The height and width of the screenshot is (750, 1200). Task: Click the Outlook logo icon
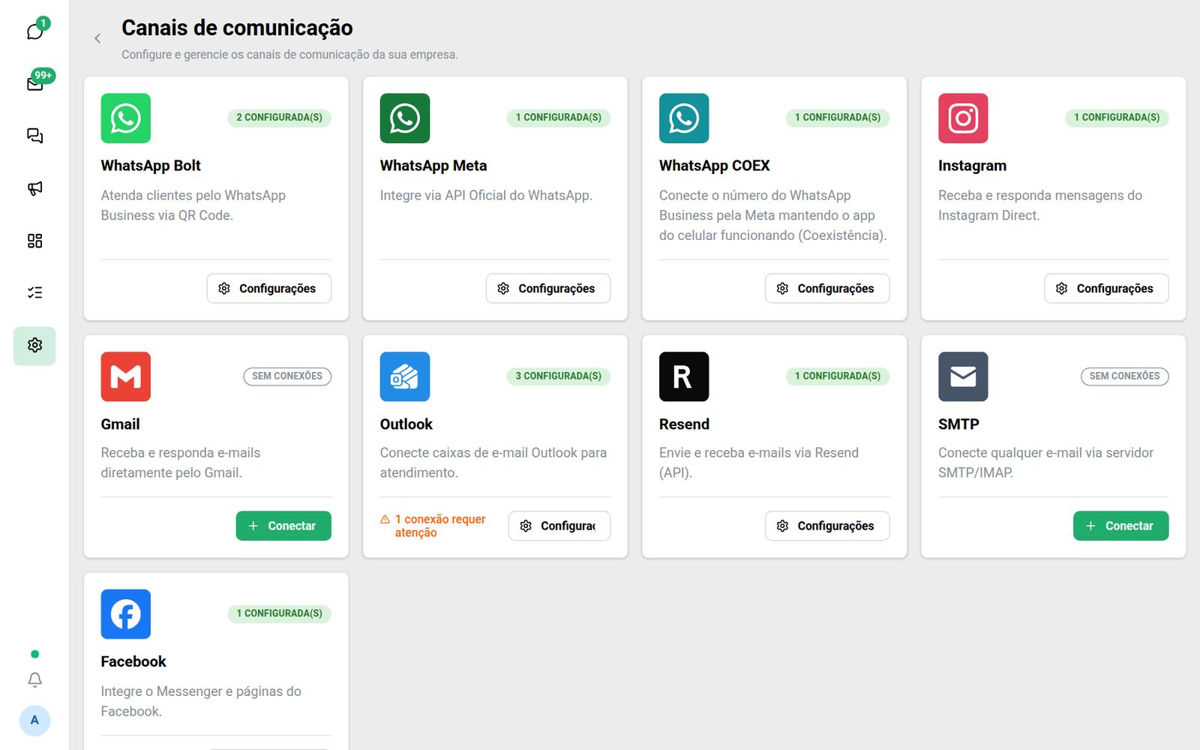tap(405, 376)
